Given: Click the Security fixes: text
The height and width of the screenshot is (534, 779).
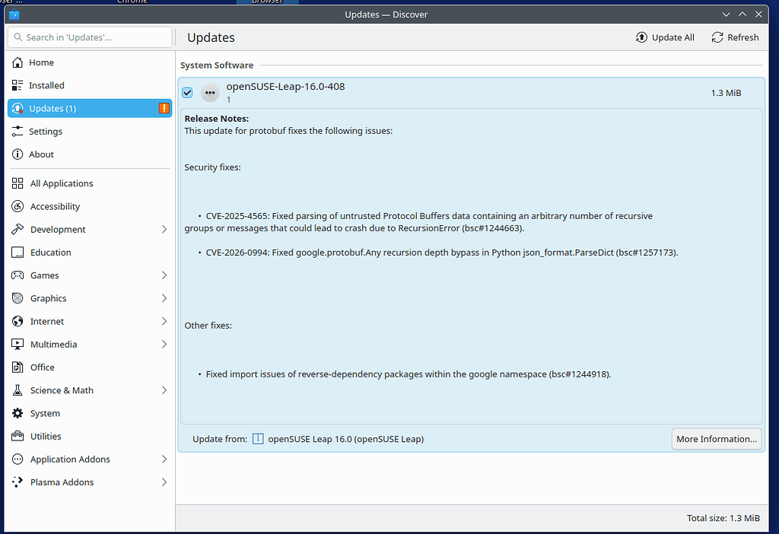Looking at the screenshot, I should [213, 167].
